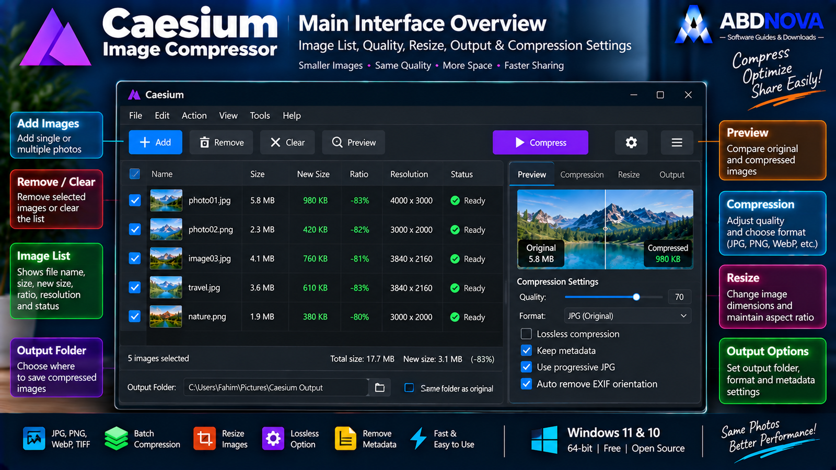Sort by the Name column header
Screen dimensions: 836x470
tap(162, 174)
